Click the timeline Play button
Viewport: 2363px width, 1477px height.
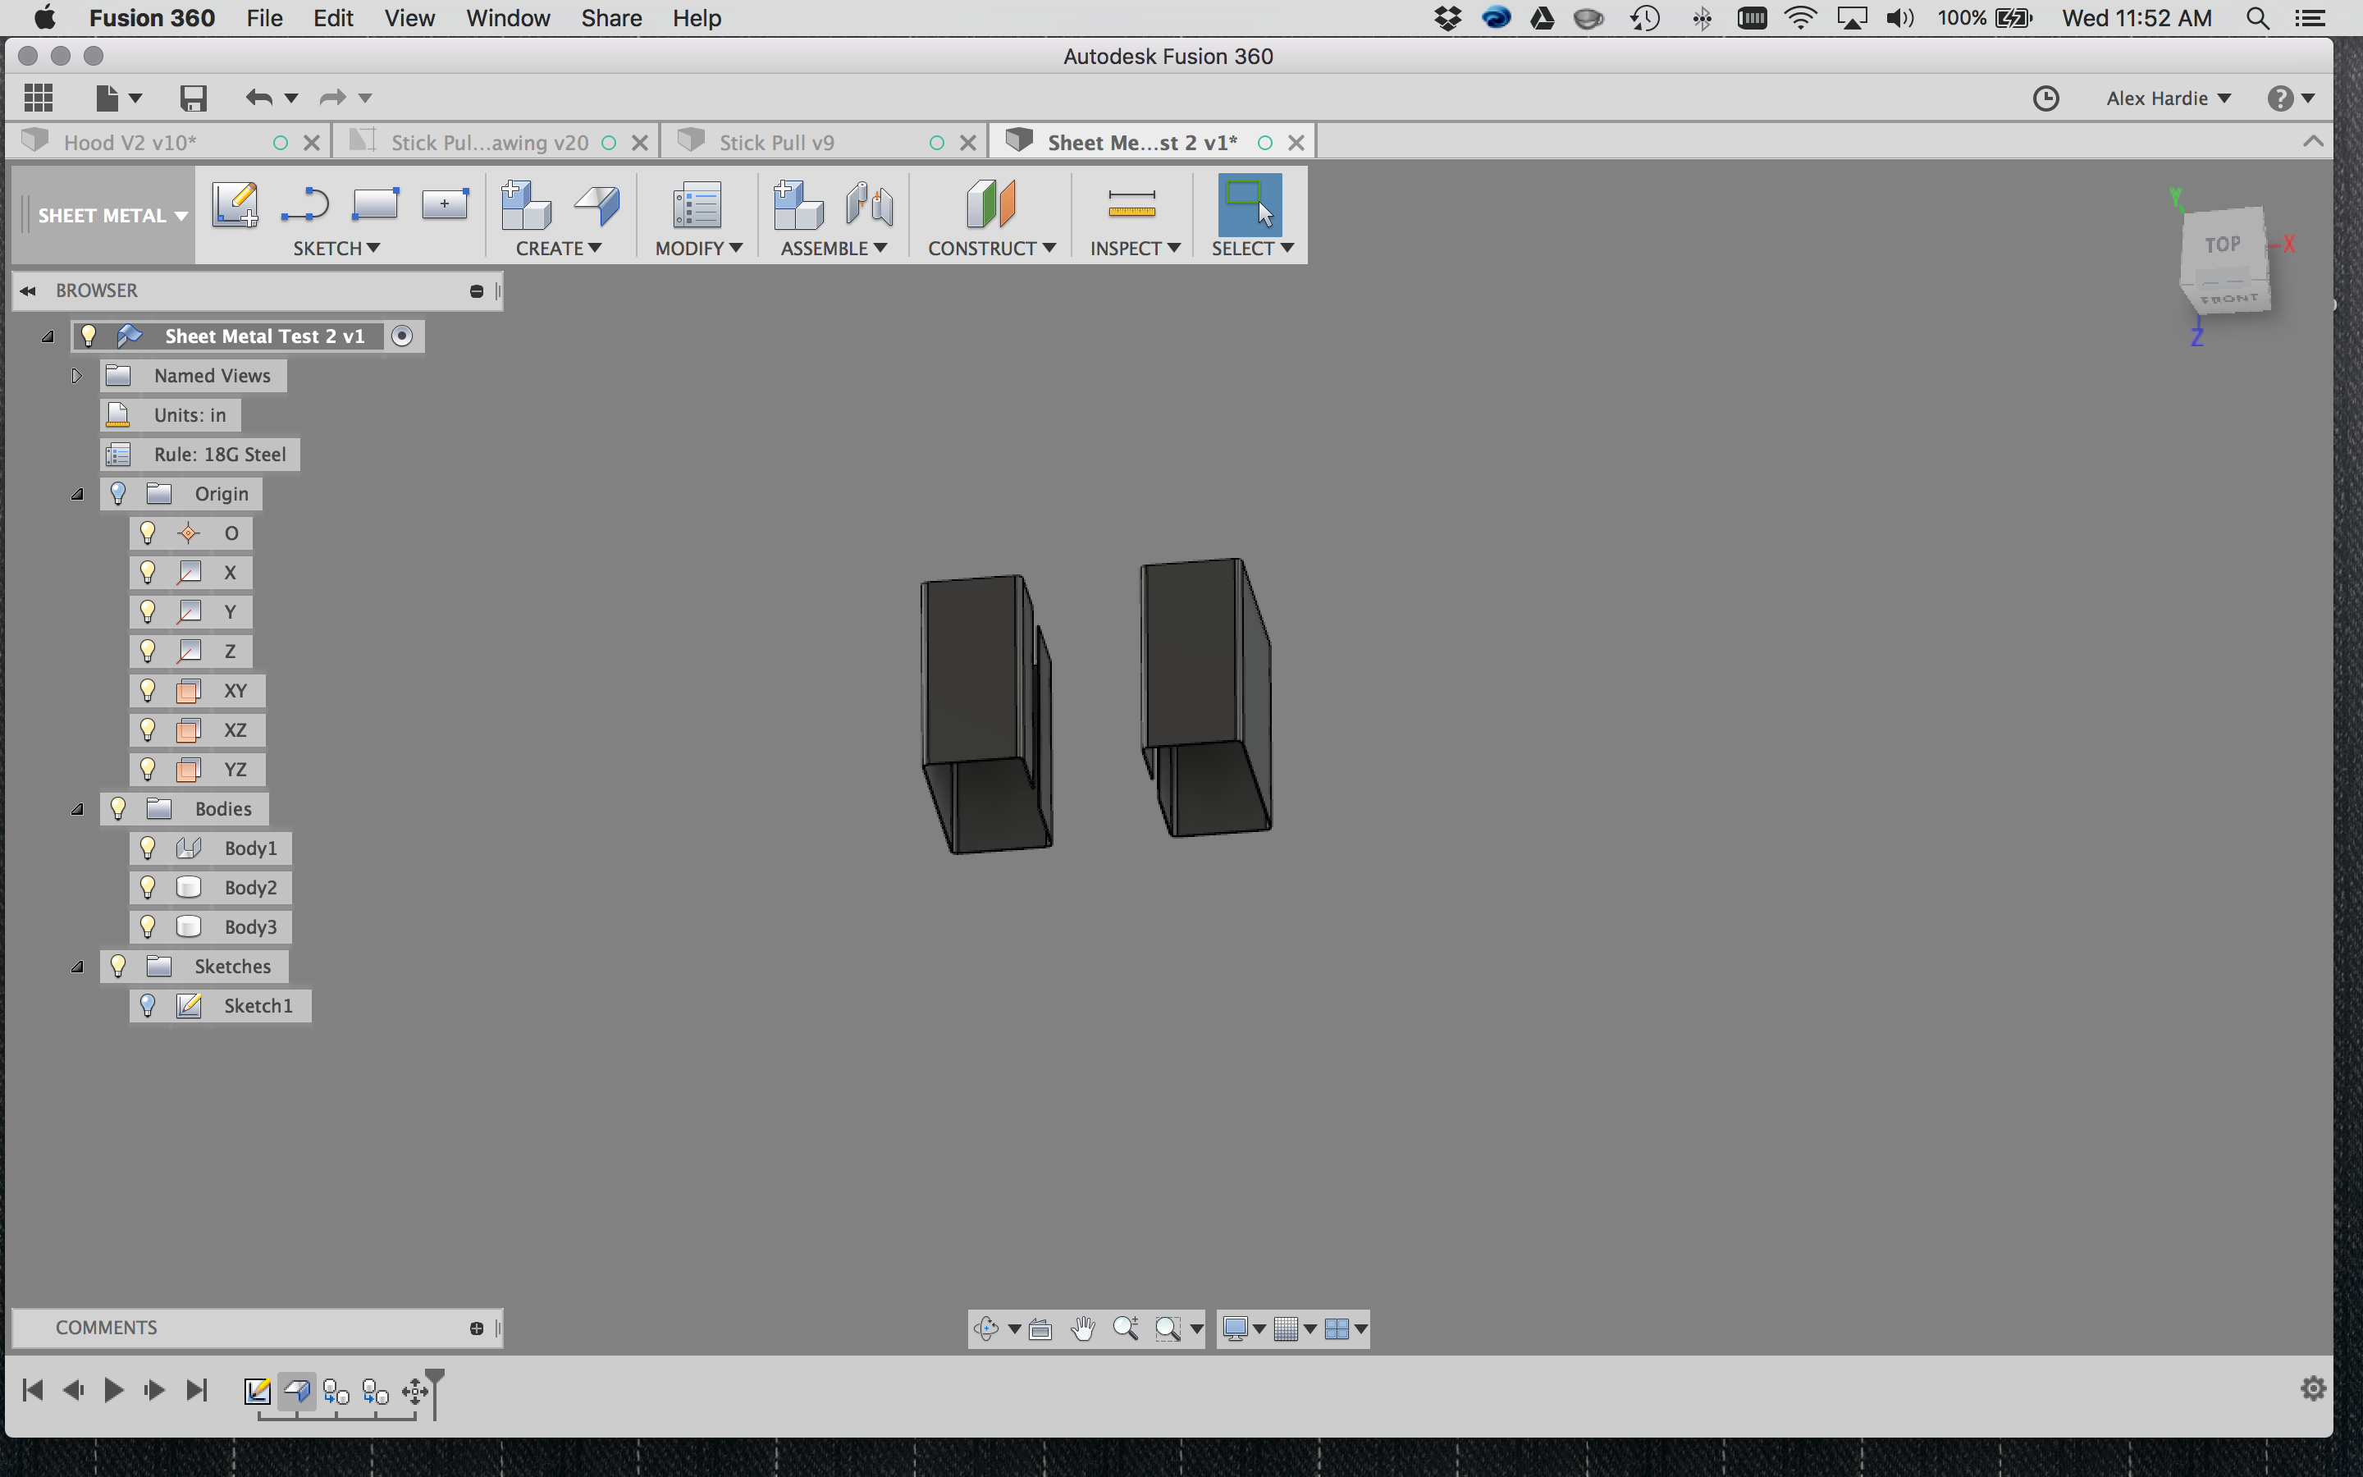[113, 1389]
